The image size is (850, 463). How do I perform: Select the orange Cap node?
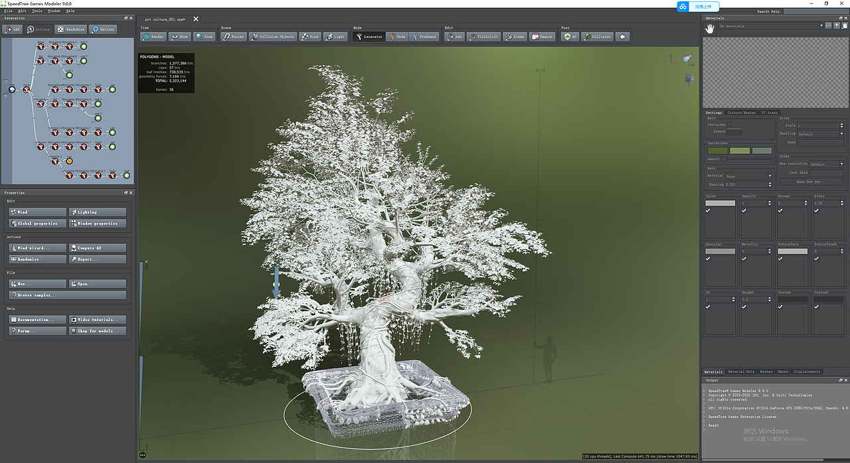pyautogui.click(x=69, y=161)
